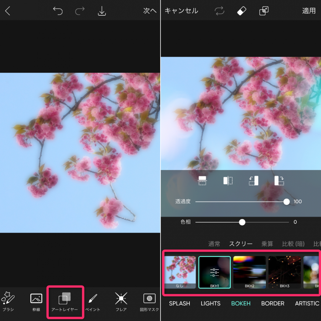321x321 pixels.
Task: Click the 色相 hue slider handle
Action: (242, 222)
